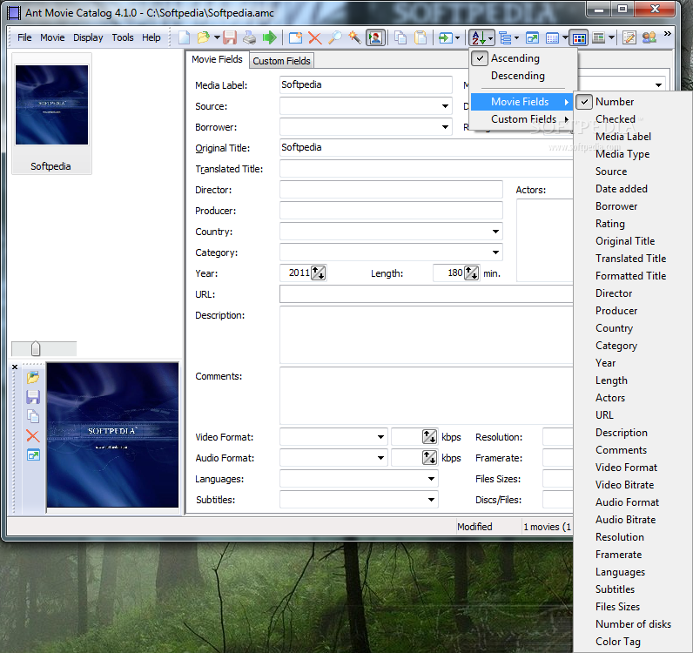The image size is (693, 653).
Task: Print the catalog using the printer icon
Action: (x=249, y=38)
